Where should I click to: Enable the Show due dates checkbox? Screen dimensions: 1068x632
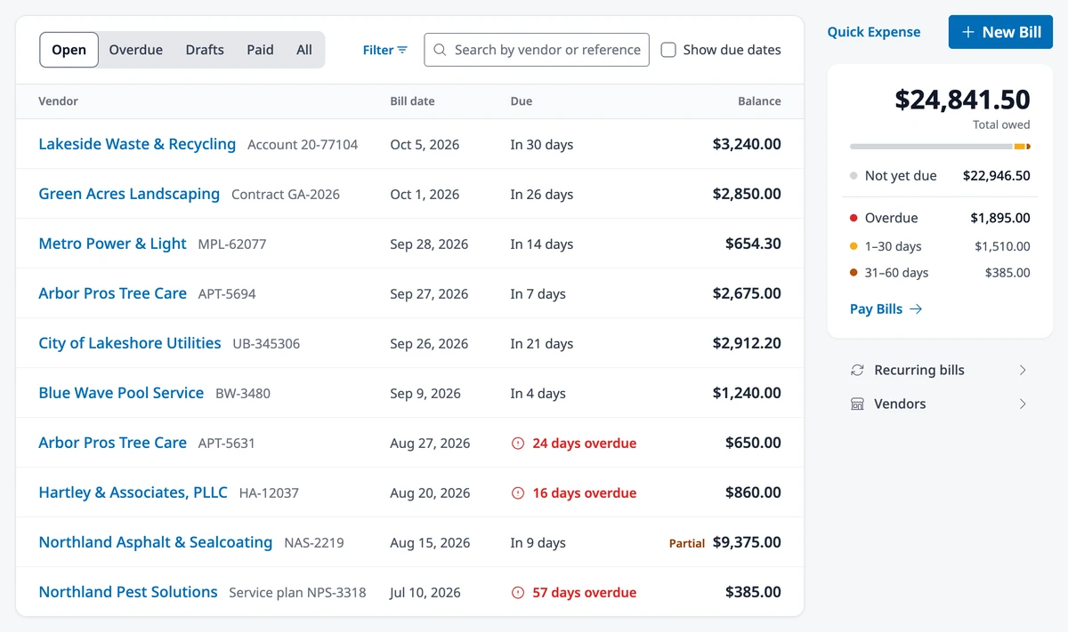pos(668,50)
